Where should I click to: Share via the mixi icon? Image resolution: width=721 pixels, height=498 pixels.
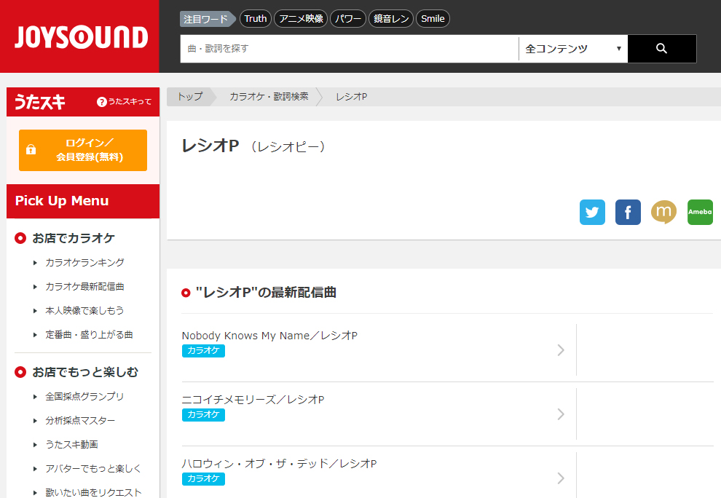663,213
